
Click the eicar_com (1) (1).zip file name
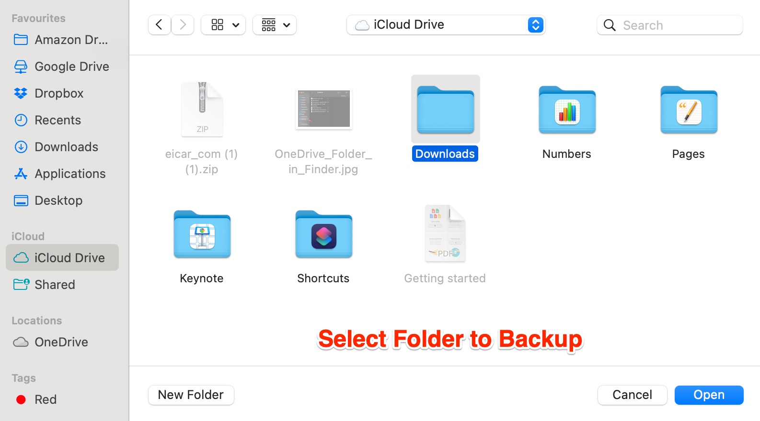tap(202, 162)
